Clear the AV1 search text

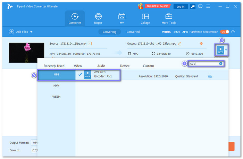click(x=221, y=64)
